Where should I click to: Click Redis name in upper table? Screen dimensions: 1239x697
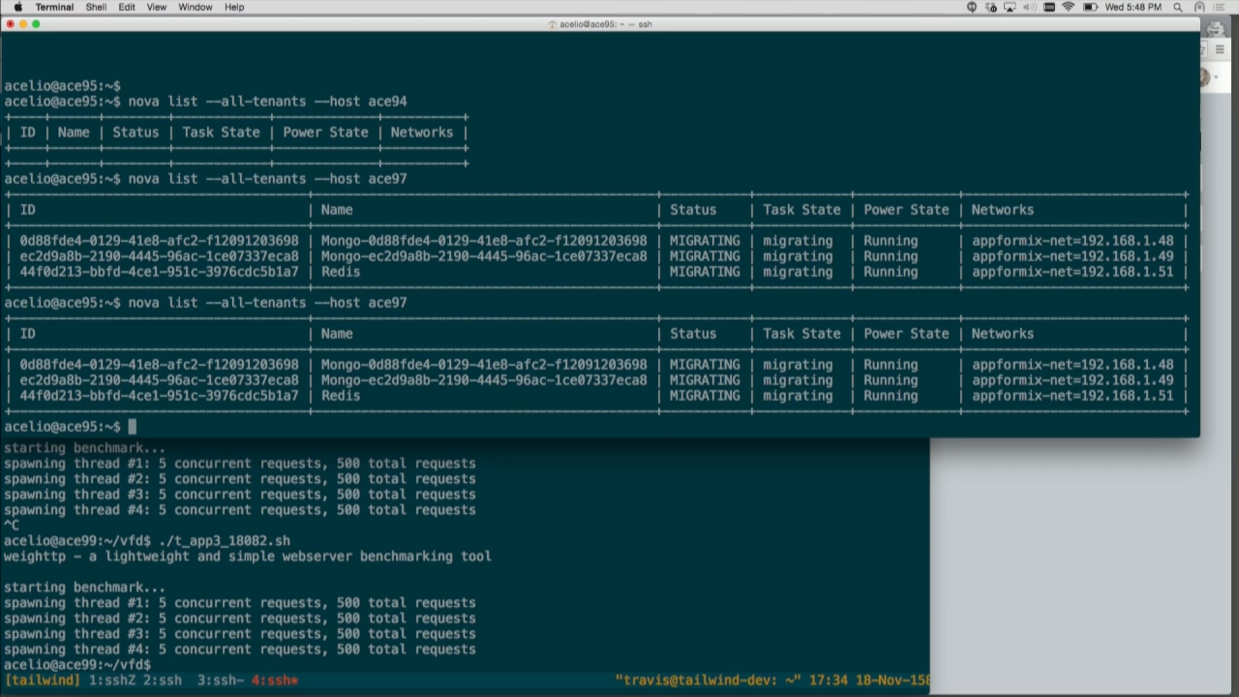point(341,272)
